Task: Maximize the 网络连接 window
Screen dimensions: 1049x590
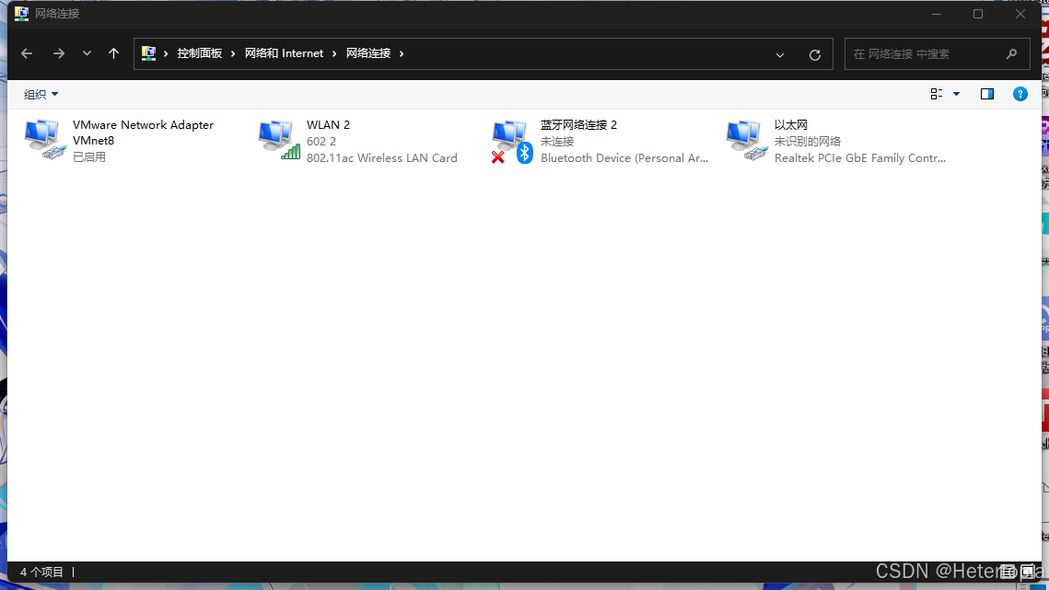Action: 978,14
